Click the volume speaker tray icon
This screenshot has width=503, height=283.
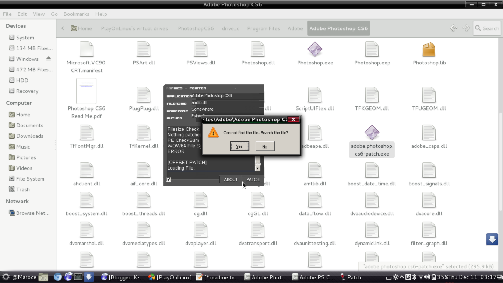[x=427, y=277]
